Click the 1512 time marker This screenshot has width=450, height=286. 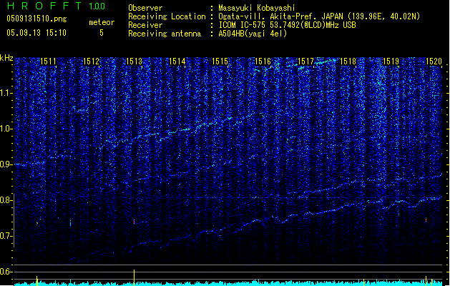click(x=91, y=61)
